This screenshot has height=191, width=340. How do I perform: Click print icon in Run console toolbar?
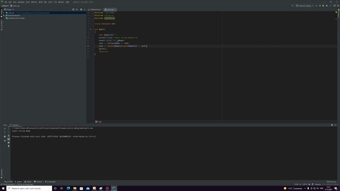pyautogui.click(x=8, y=143)
